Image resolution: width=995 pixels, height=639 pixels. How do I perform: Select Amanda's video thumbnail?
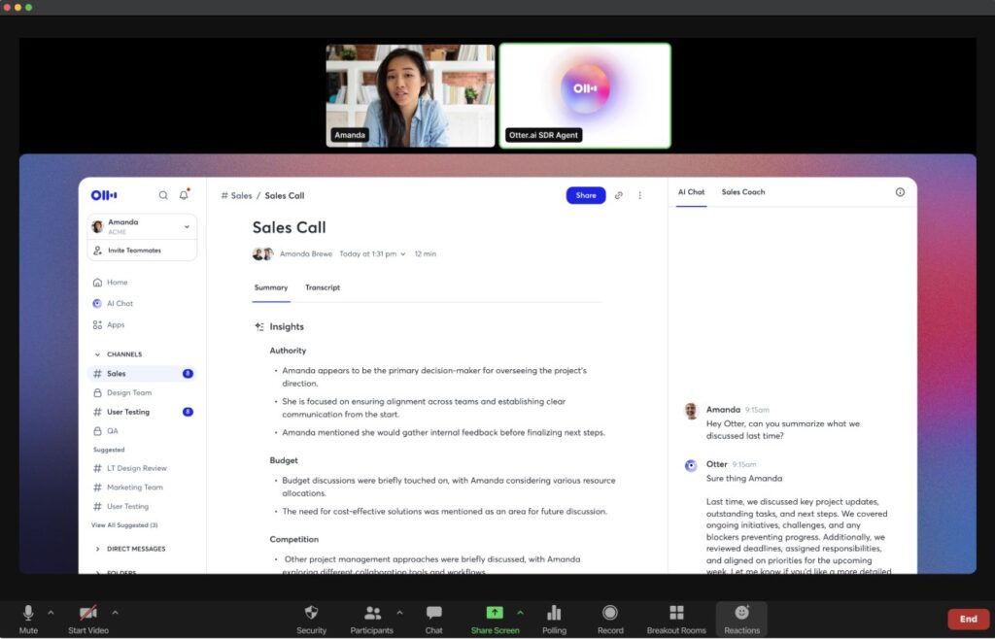pyautogui.click(x=411, y=96)
